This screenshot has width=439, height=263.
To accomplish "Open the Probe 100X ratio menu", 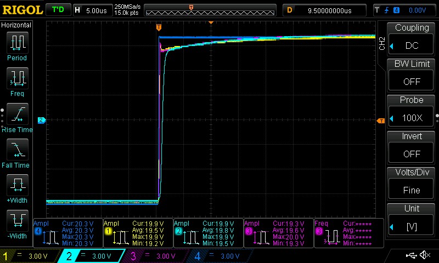I will [x=412, y=111].
